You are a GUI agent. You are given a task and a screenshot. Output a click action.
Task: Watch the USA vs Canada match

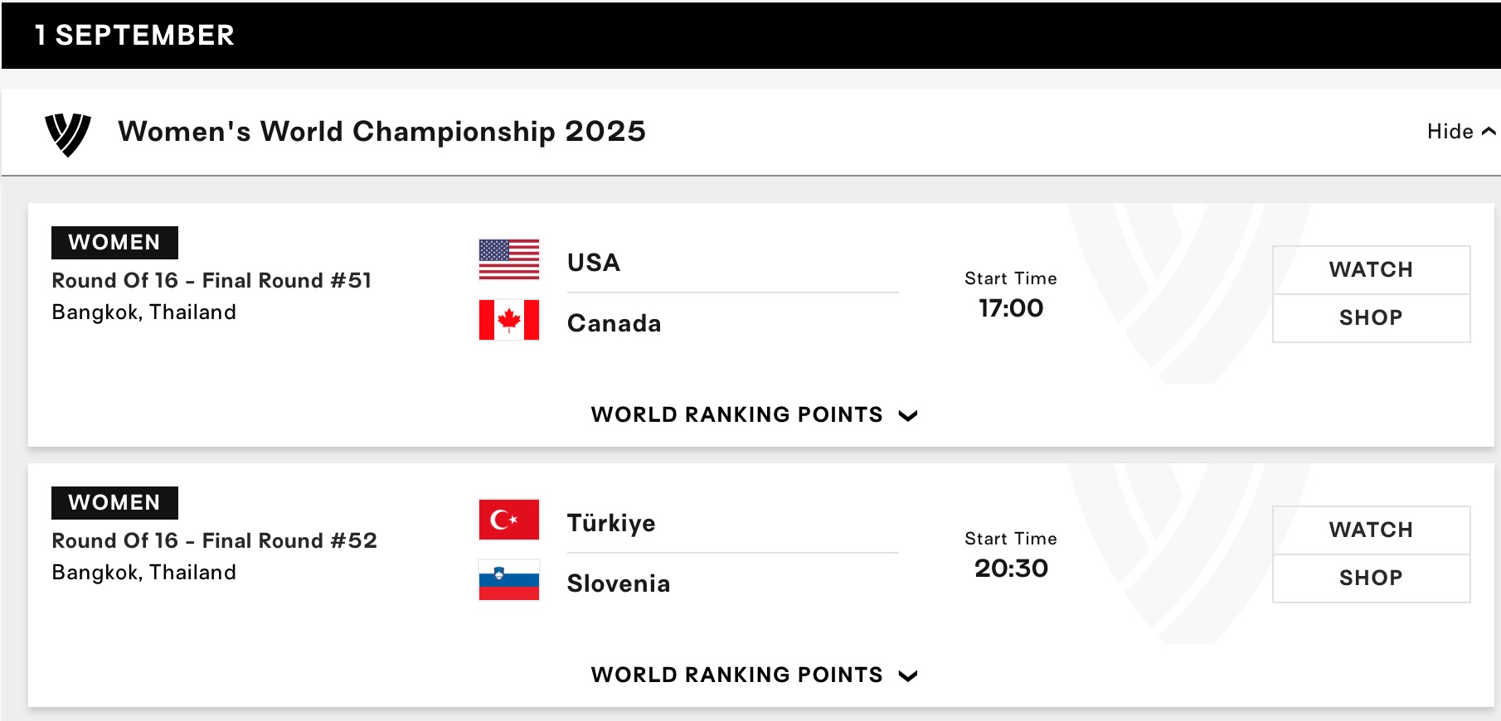tap(1371, 270)
